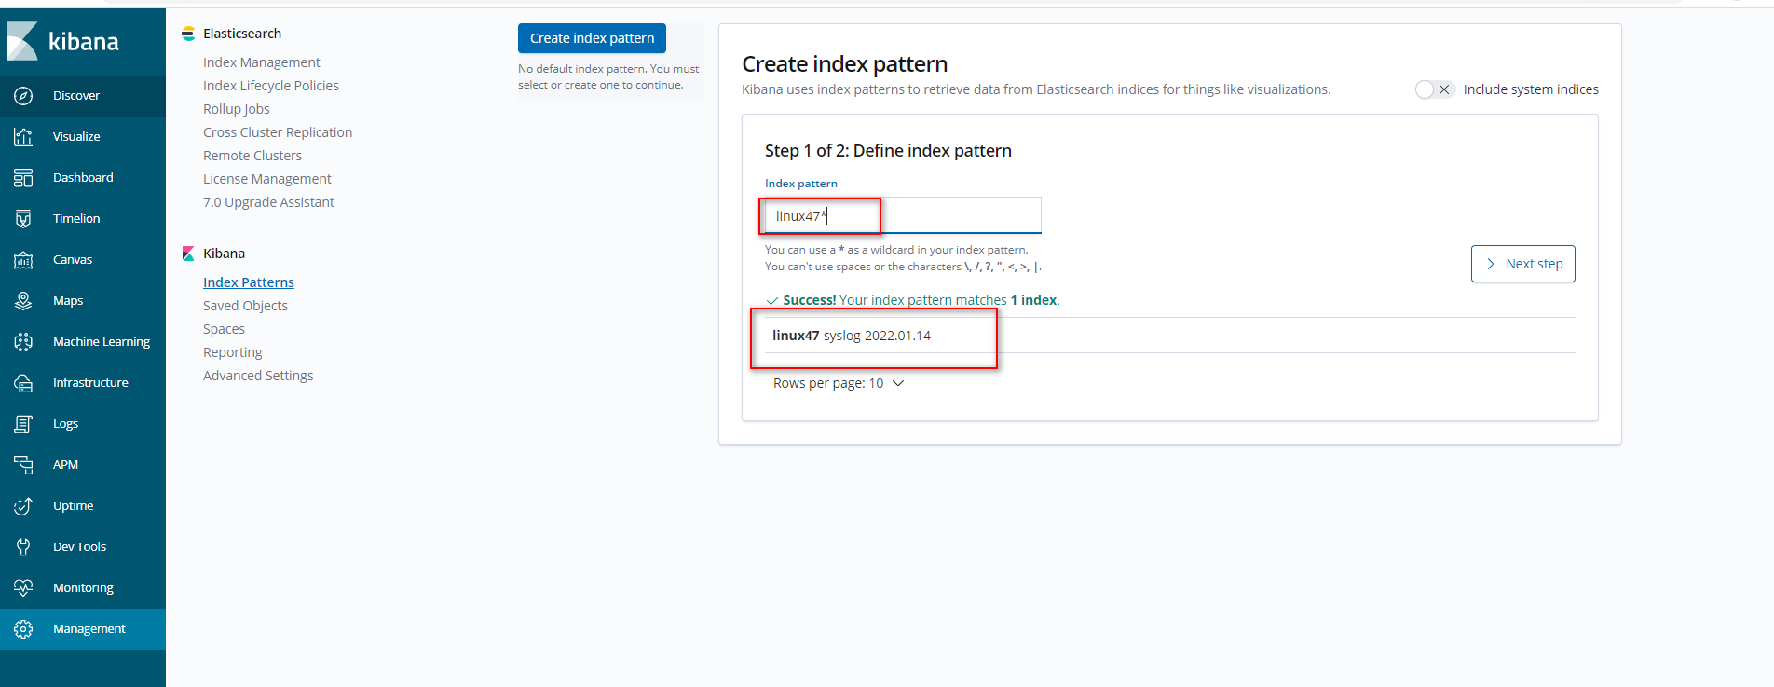This screenshot has height=687, width=1774.
Task: Click 'Step 1 of 2: Define index pattern' heading
Action: [888, 151]
